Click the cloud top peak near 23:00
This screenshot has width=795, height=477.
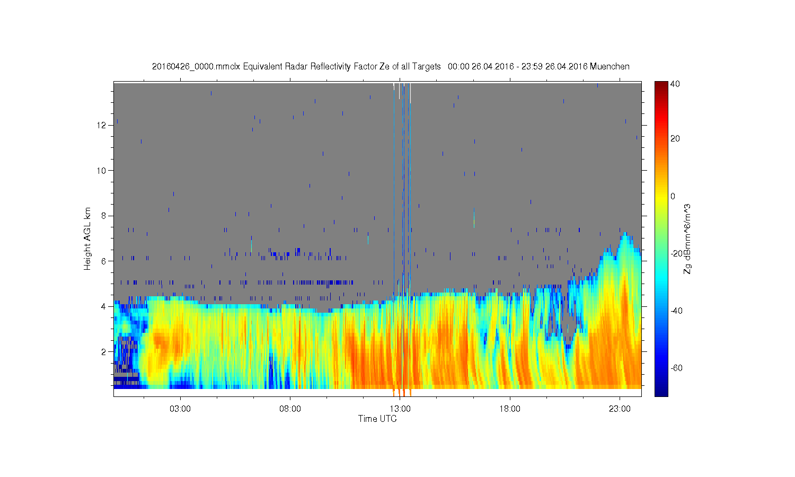point(625,236)
